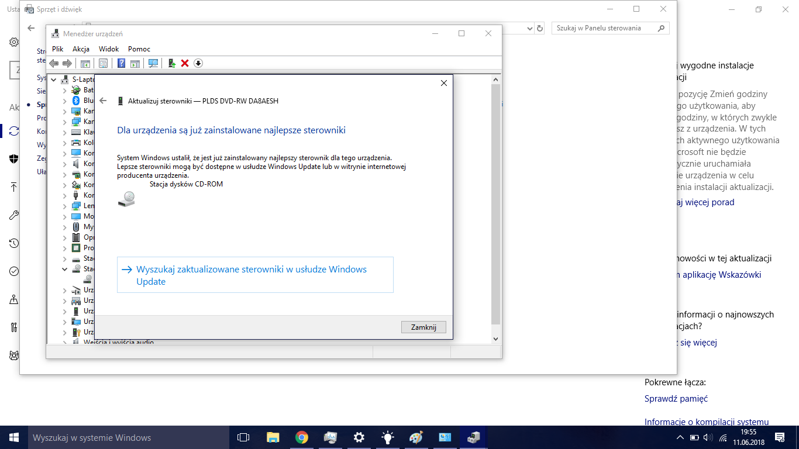799x449 pixels.
Task: Click the scrollbar down arrow in Device Manager
Action: (496, 339)
